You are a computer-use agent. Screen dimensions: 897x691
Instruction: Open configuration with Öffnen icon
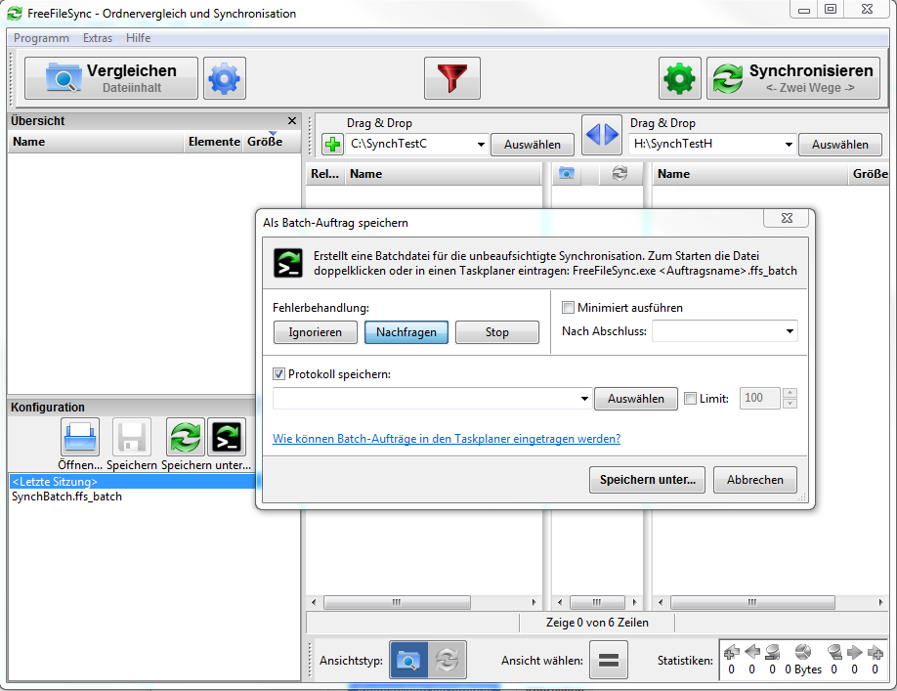tap(80, 438)
